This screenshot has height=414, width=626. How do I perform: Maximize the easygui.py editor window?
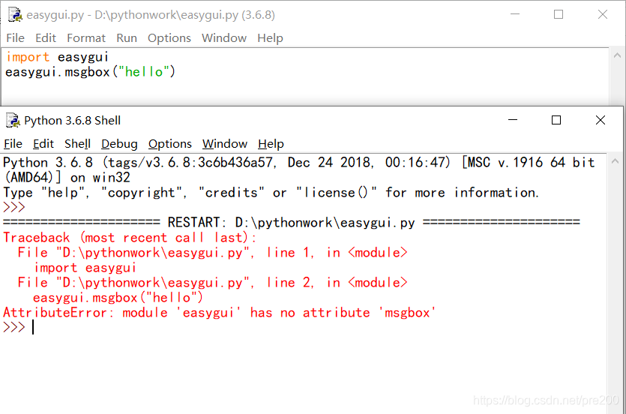[559, 14]
